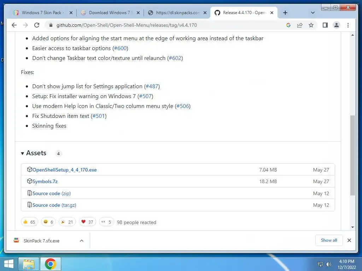Screen dimensions: 362x271
Task: Switch to Download Windows 7 tab
Action: coord(111,13)
